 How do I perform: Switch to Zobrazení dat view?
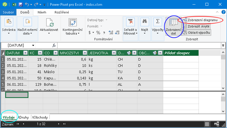tap(173, 27)
